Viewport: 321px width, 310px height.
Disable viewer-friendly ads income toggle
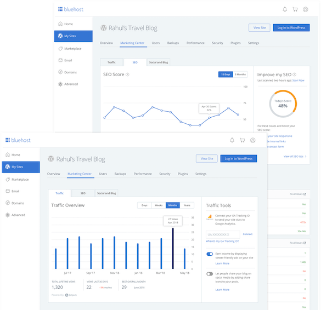tap(210, 254)
